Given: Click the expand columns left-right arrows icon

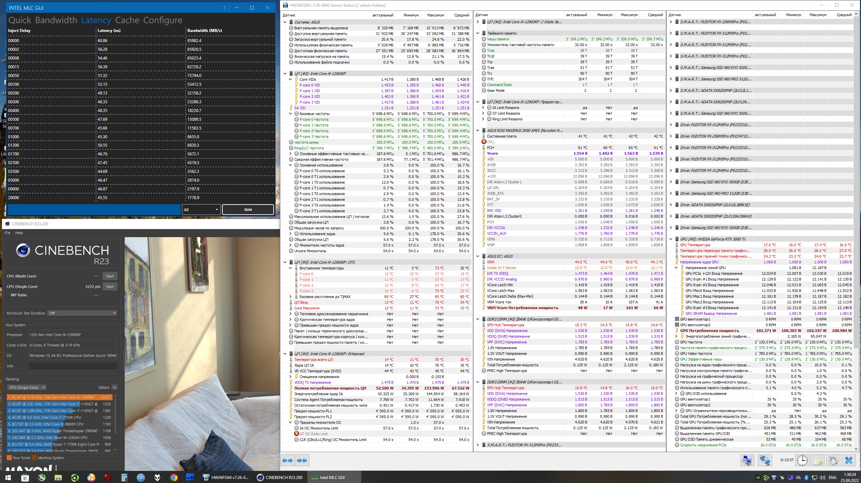Looking at the screenshot, I should (287, 460).
